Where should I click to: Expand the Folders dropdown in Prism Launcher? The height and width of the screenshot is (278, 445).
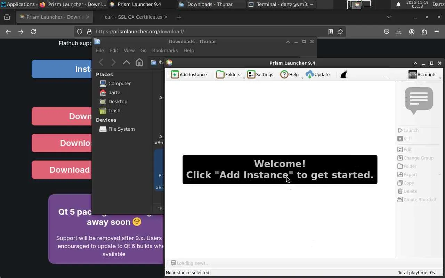244,78
